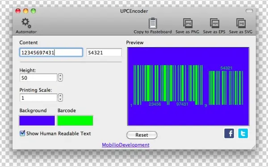Zoom the window with green button

(x=33, y=11)
